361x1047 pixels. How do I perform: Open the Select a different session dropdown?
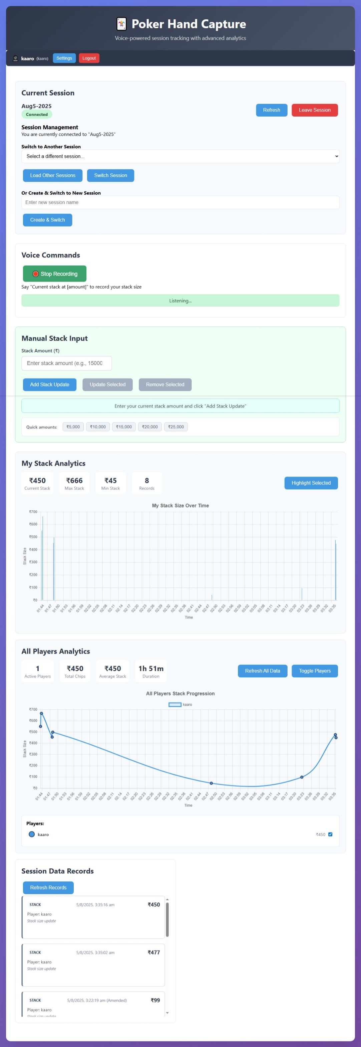(180, 157)
